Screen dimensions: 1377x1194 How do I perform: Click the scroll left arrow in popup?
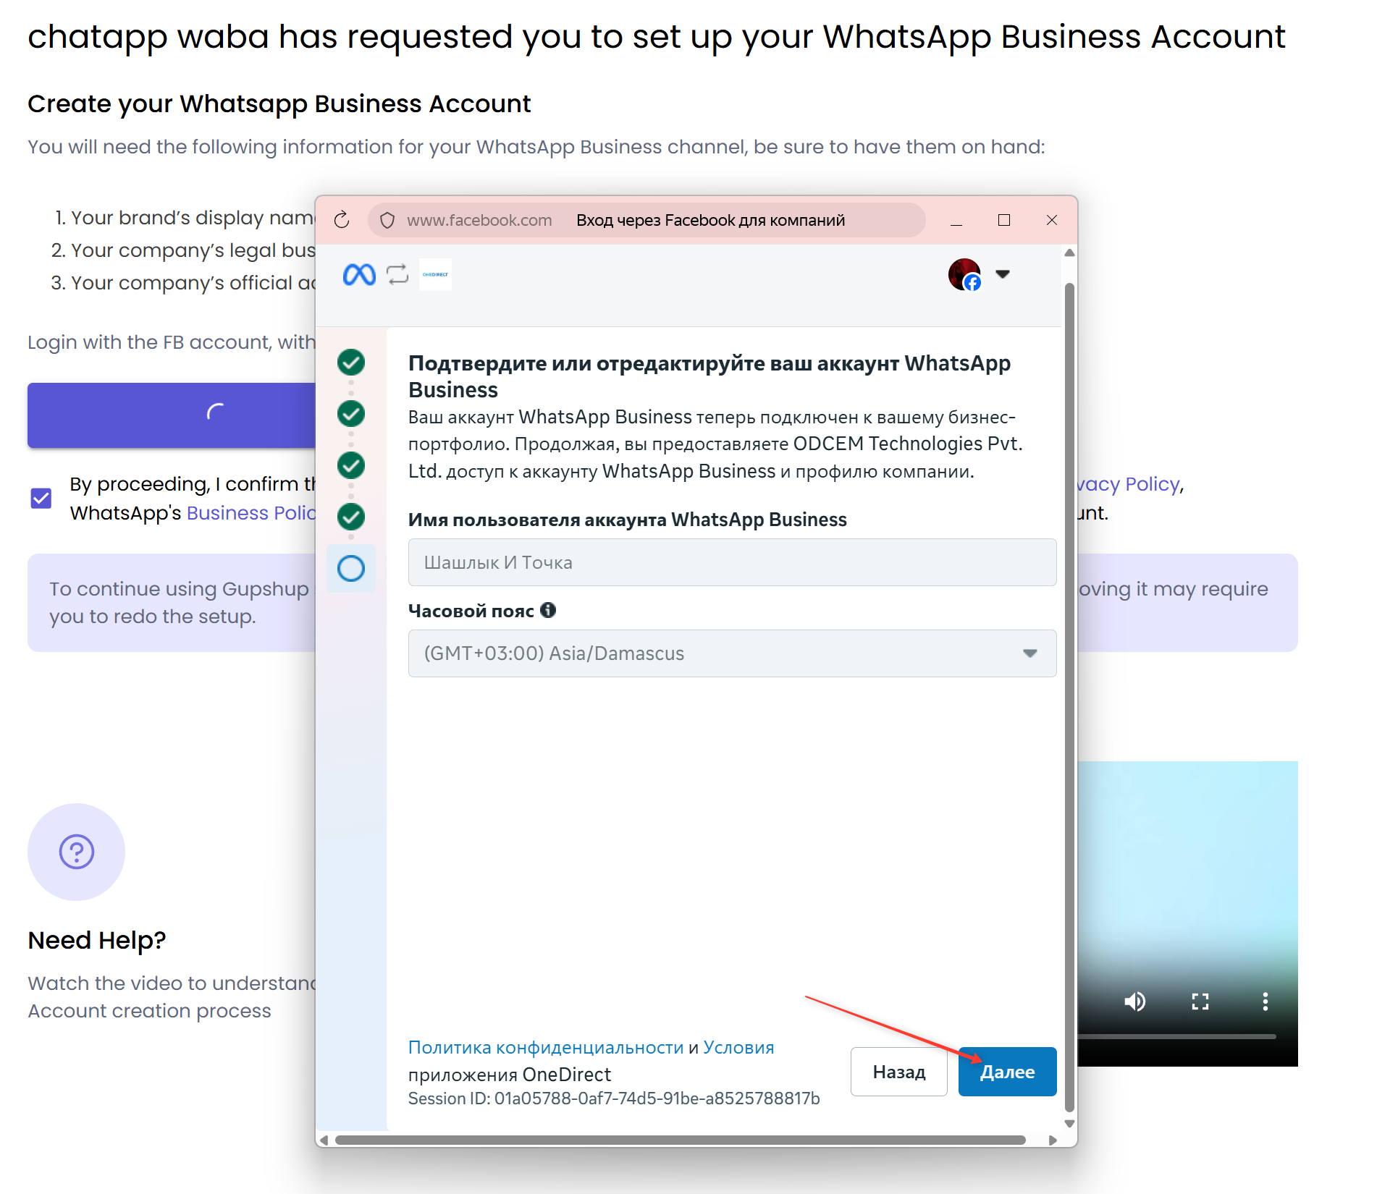coord(324,1140)
